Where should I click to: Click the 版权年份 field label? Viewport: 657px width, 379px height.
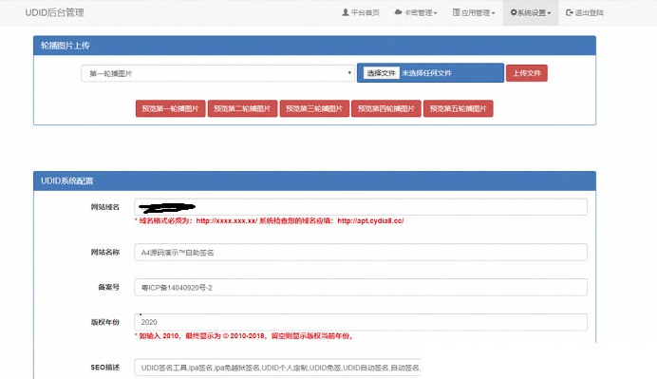coord(105,322)
